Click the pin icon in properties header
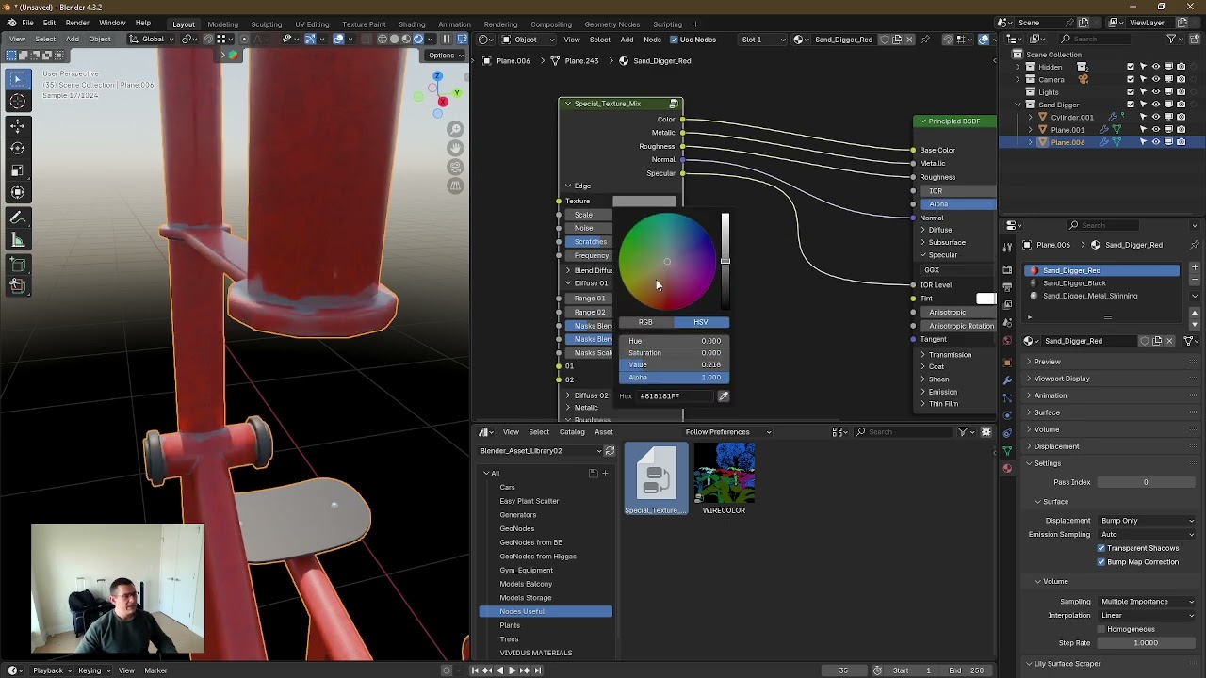Image resolution: width=1206 pixels, height=678 pixels. point(1195,245)
